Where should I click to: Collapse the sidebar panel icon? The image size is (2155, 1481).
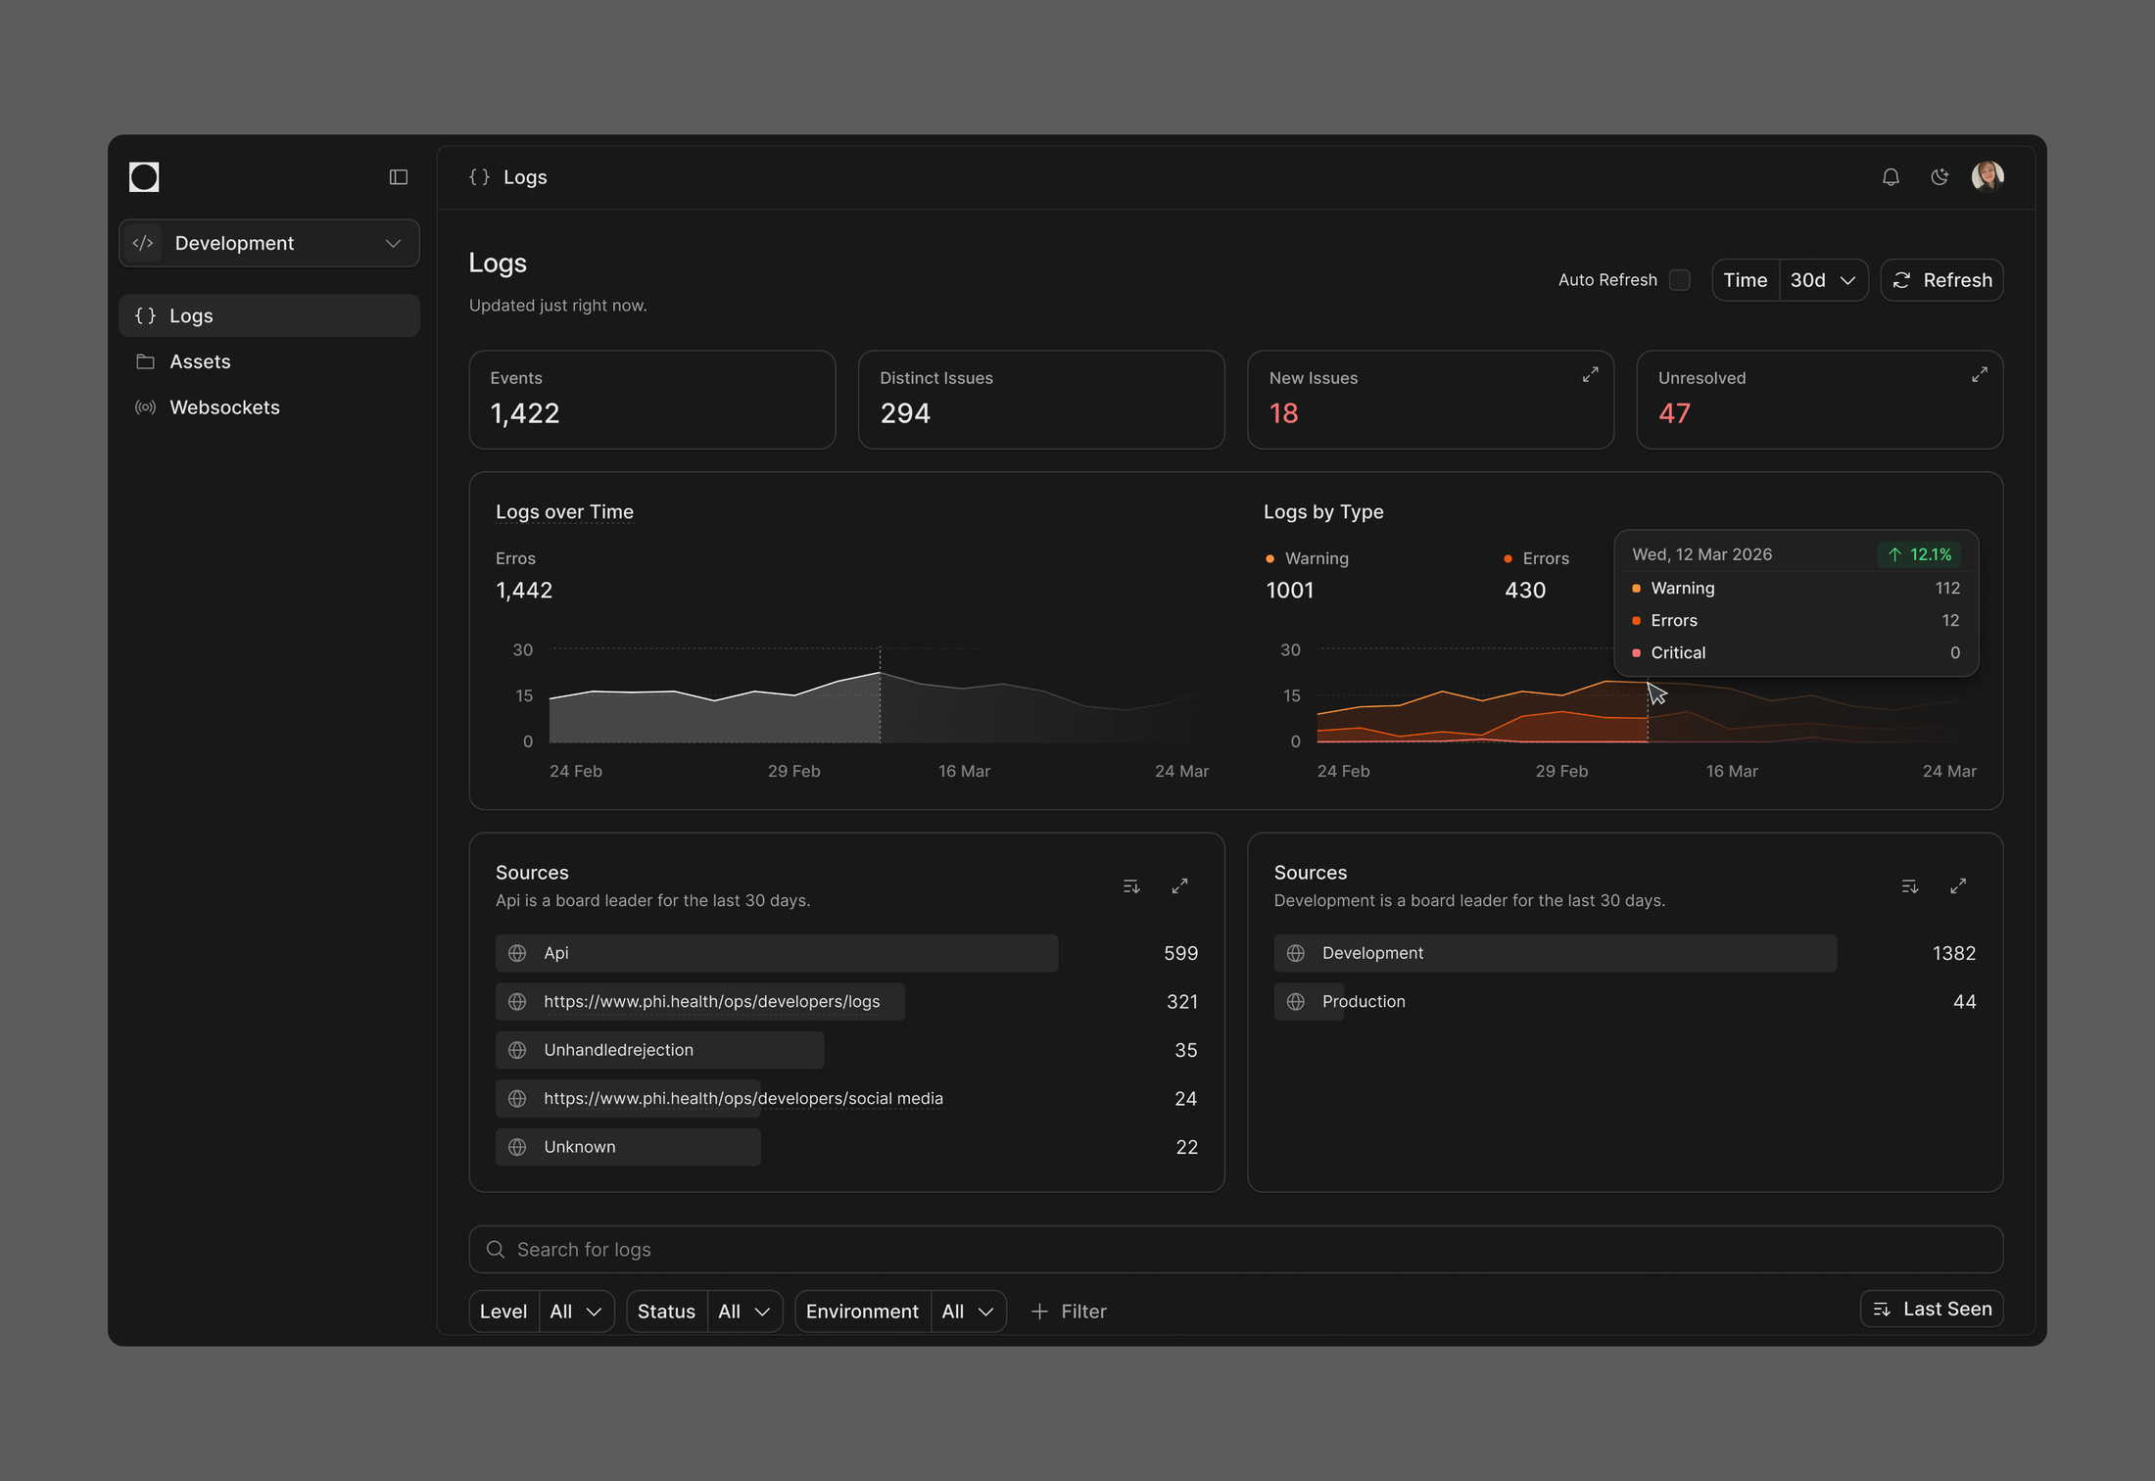(398, 177)
